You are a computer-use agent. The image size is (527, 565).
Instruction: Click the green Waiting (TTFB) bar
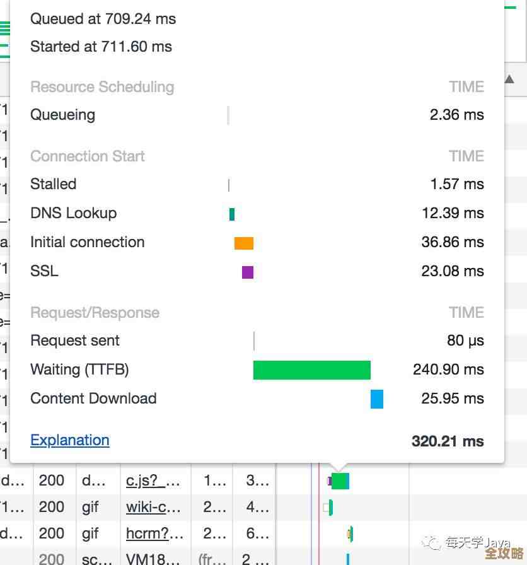point(311,370)
